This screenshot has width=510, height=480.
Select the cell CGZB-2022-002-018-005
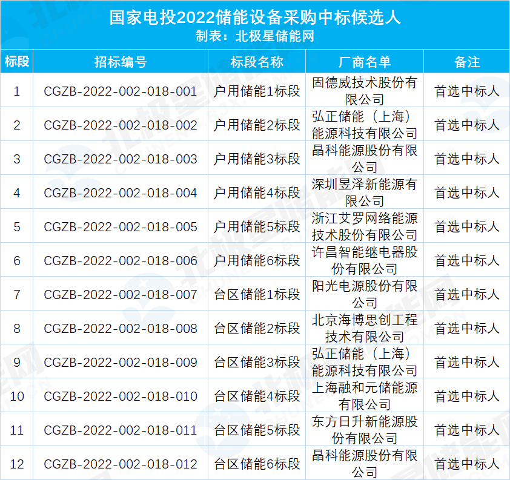(121, 227)
